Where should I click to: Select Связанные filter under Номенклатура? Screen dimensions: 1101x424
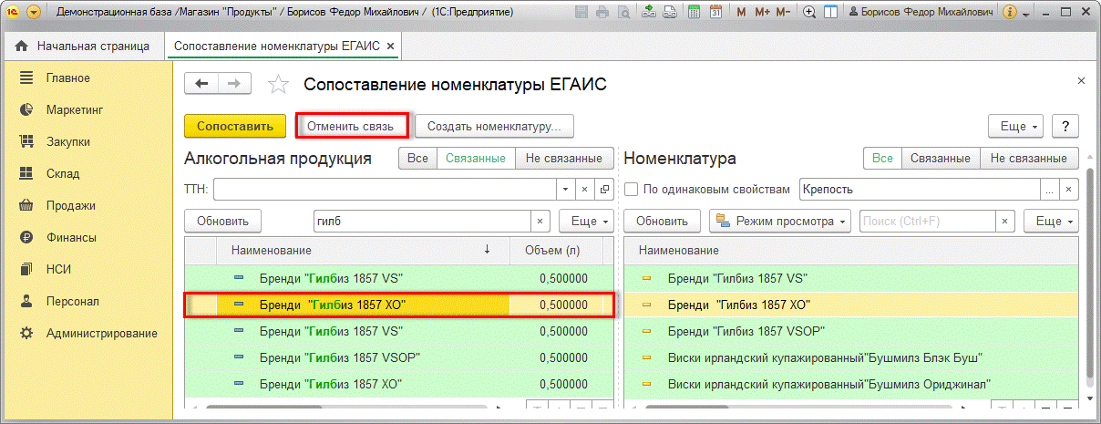[x=941, y=158]
